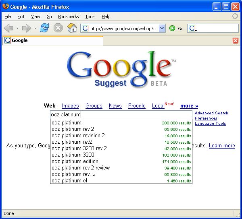
Task: Open the Images search link
Action: [70, 106]
